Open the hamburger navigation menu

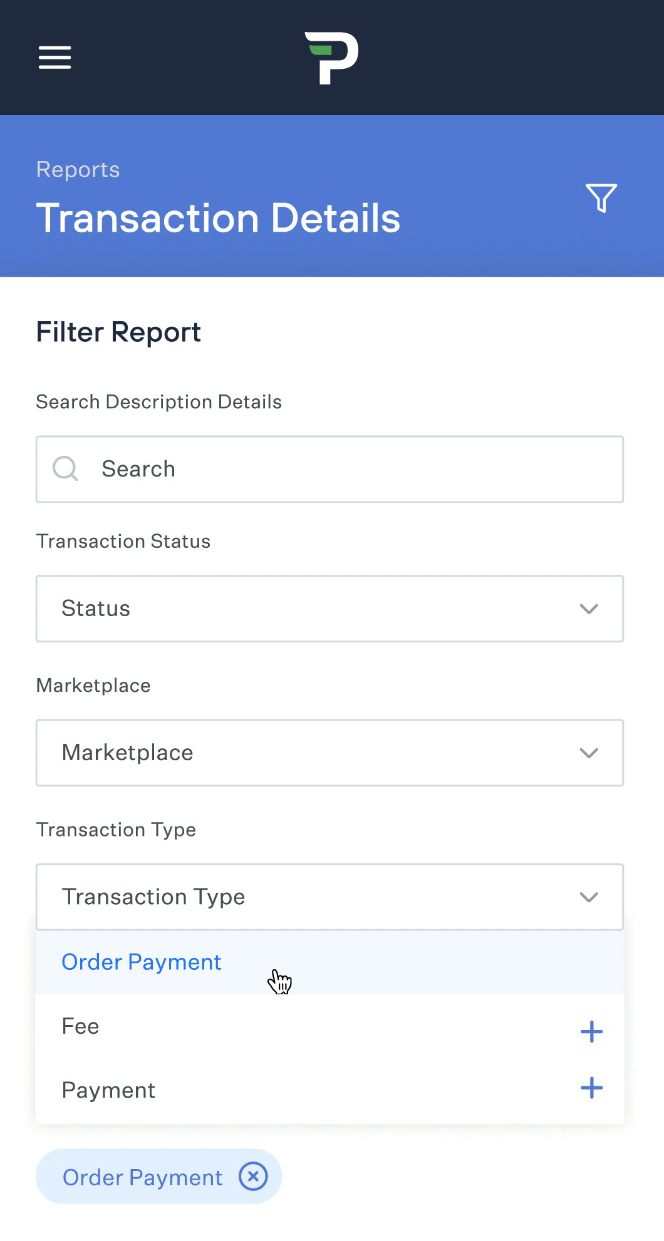coord(55,58)
